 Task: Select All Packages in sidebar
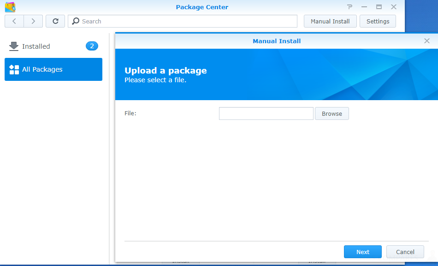click(53, 69)
